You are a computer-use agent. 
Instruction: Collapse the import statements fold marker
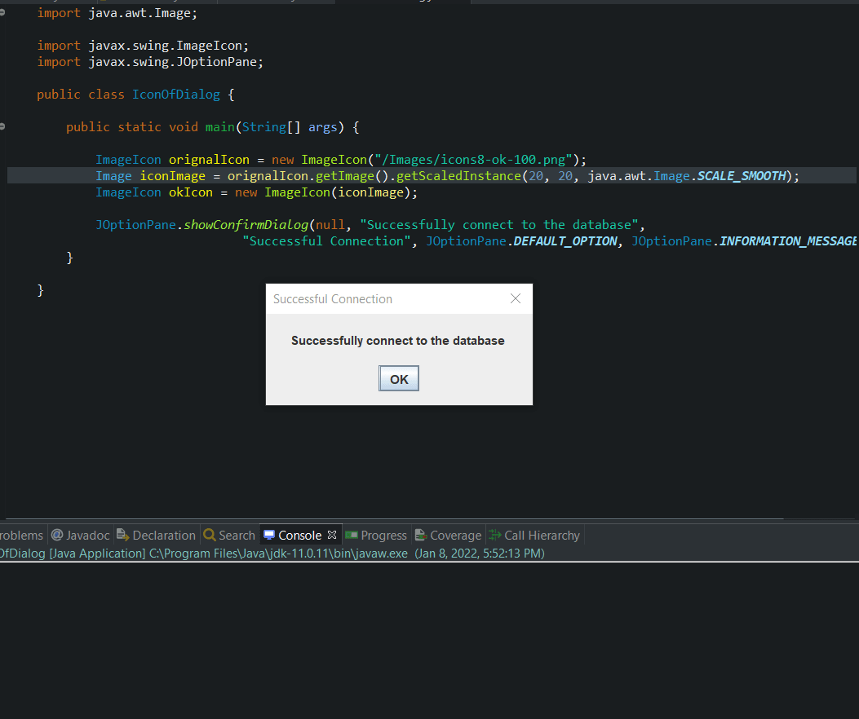coord(3,13)
